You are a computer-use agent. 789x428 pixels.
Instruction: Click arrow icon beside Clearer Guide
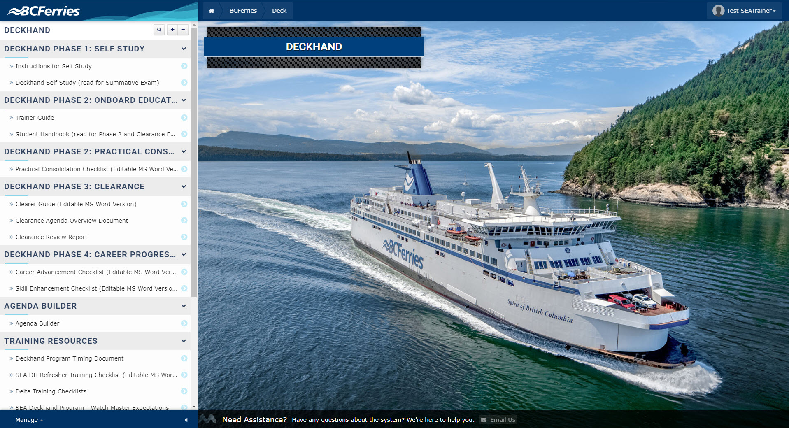tap(184, 204)
